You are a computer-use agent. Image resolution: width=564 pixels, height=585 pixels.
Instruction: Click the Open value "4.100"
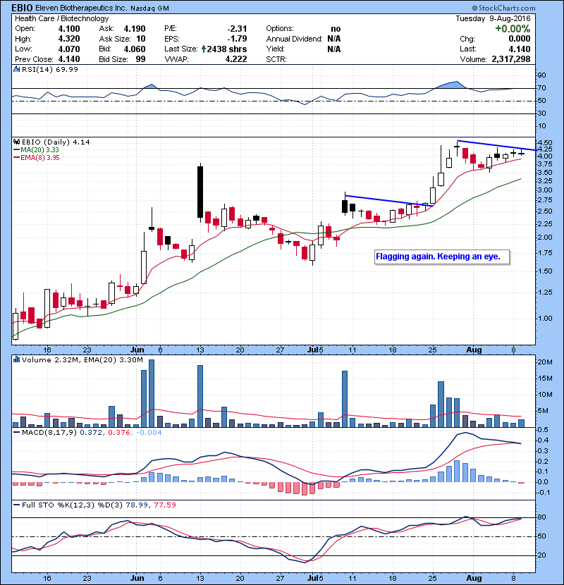pos(69,29)
